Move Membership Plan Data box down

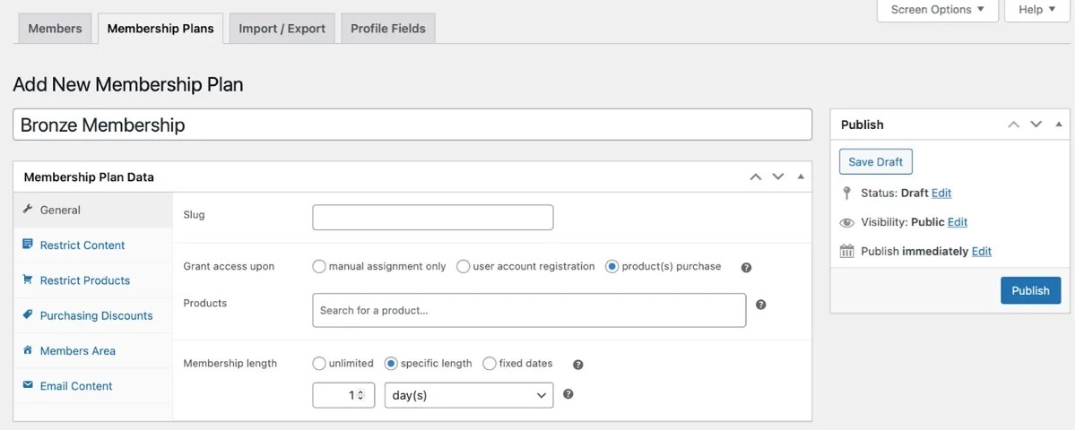click(x=777, y=176)
